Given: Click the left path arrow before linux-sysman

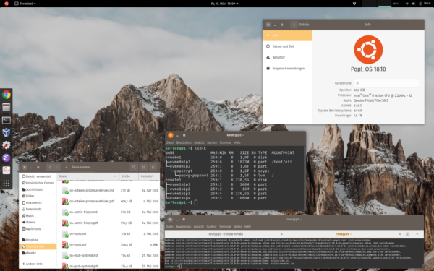Looking at the screenshot, I should click(x=66, y=168).
